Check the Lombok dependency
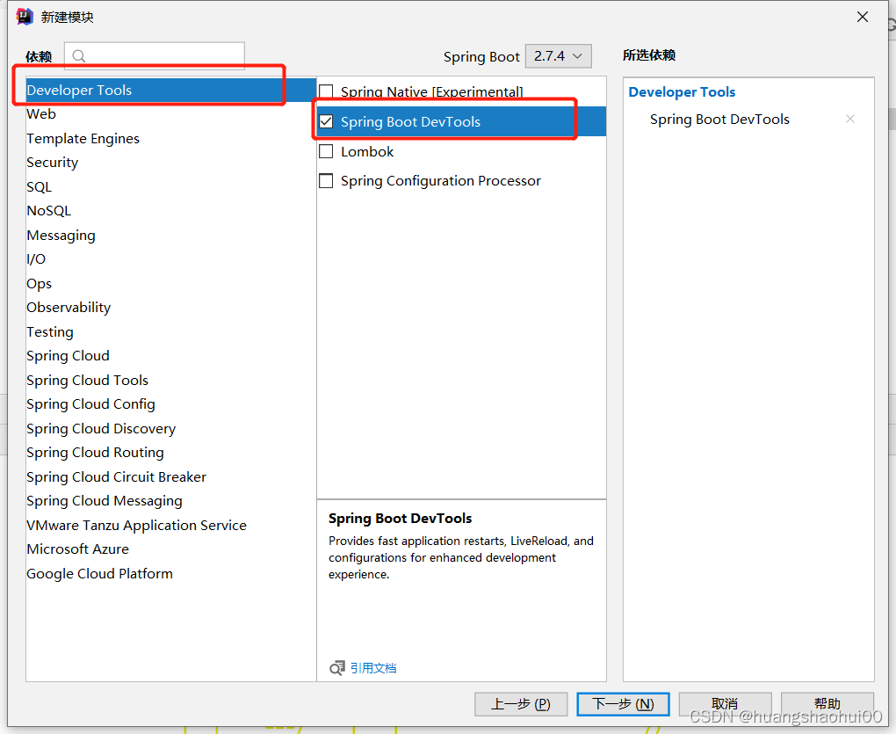 point(326,151)
